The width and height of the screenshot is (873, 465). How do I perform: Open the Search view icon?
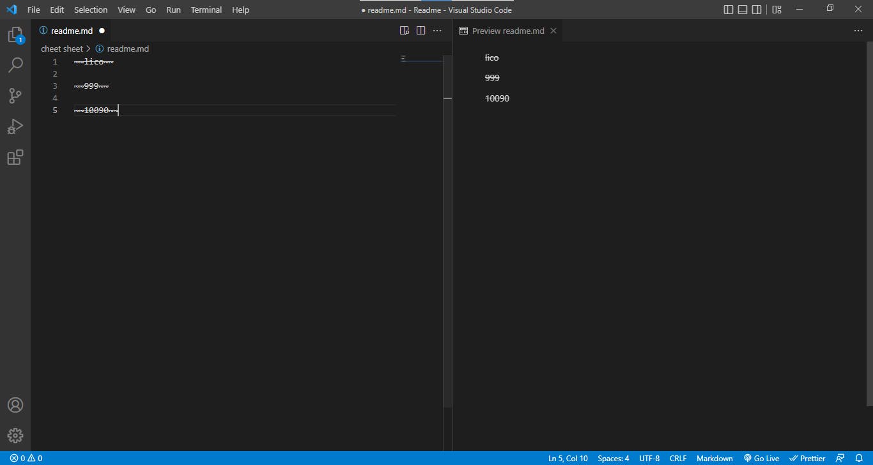coord(15,65)
